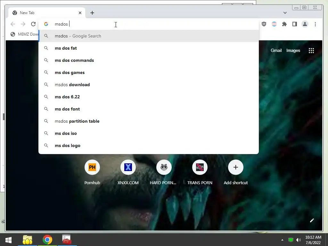Toggle the Chrome side panel icon

295,24
